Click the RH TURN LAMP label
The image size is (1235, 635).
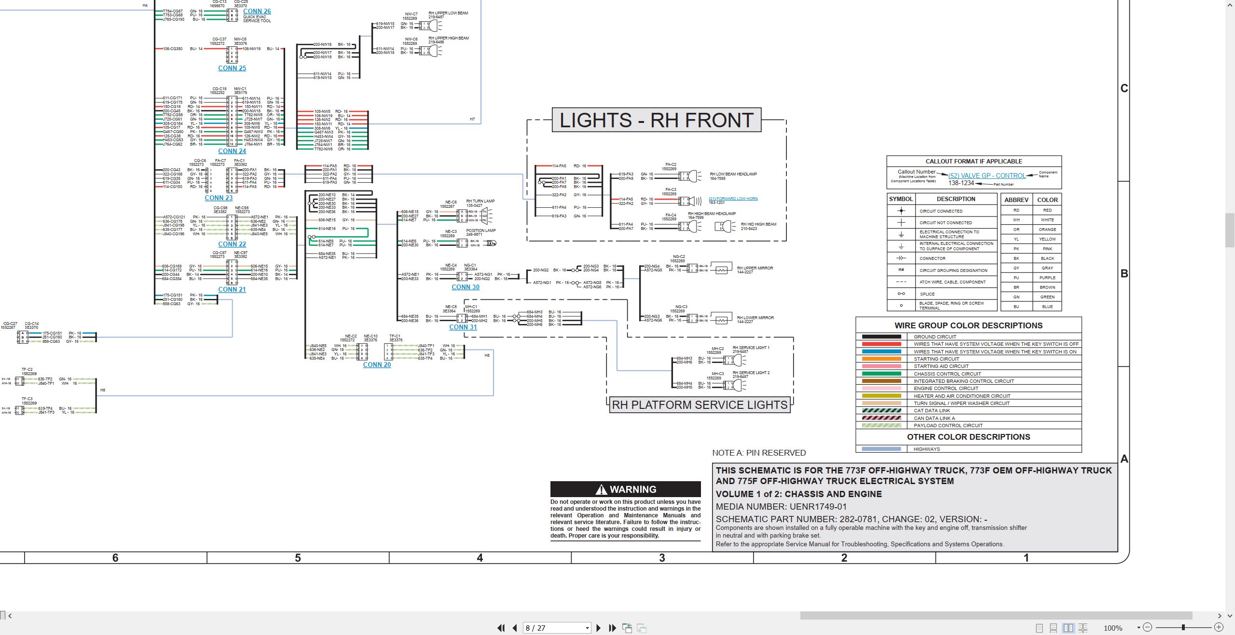click(x=480, y=201)
